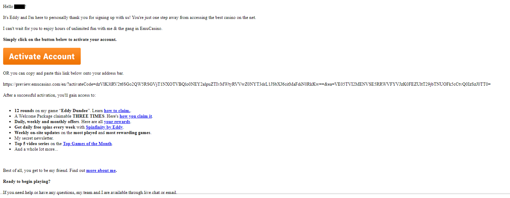Click the long preview.emucasino.com activation URL
The width and height of the screenshot is (510, 198).
pyautogui.click(x=247, y=84)
